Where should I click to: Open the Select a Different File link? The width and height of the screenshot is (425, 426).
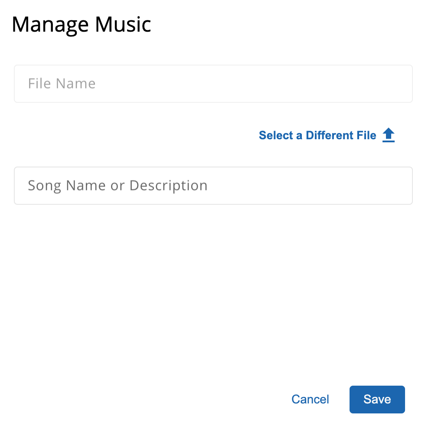(317, 135)
